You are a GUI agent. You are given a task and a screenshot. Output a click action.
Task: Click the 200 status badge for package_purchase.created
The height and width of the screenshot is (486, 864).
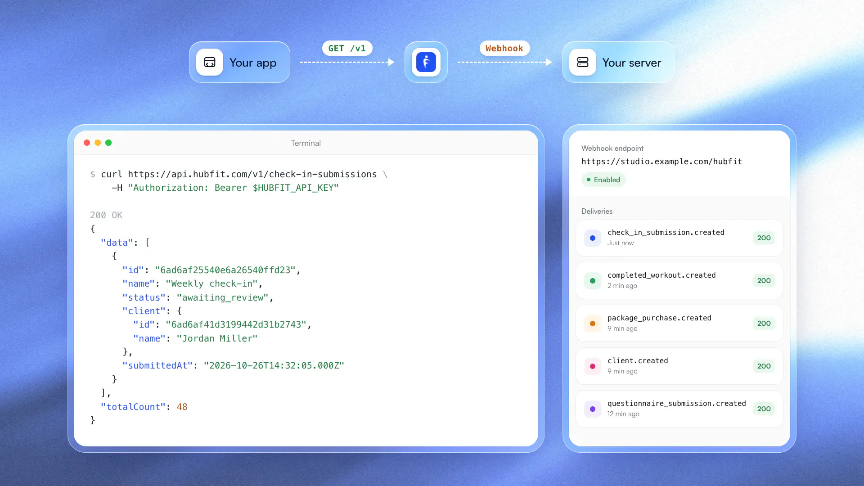(x=764, y=324)
